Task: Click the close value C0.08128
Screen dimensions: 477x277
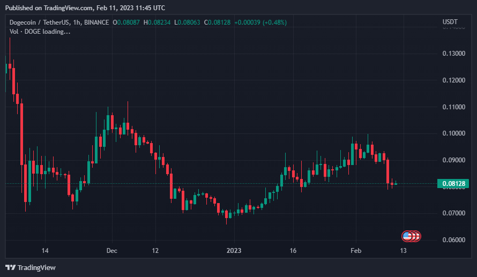Action: (x=217, y=22)
